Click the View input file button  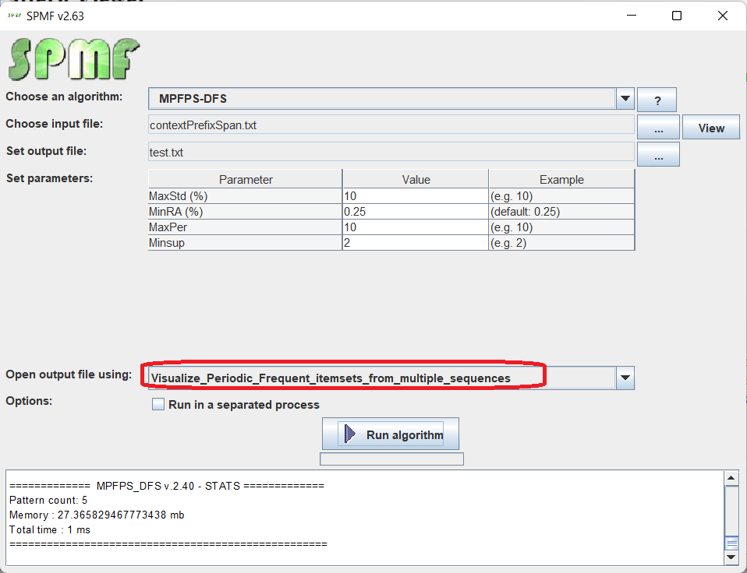click(710, 128)
